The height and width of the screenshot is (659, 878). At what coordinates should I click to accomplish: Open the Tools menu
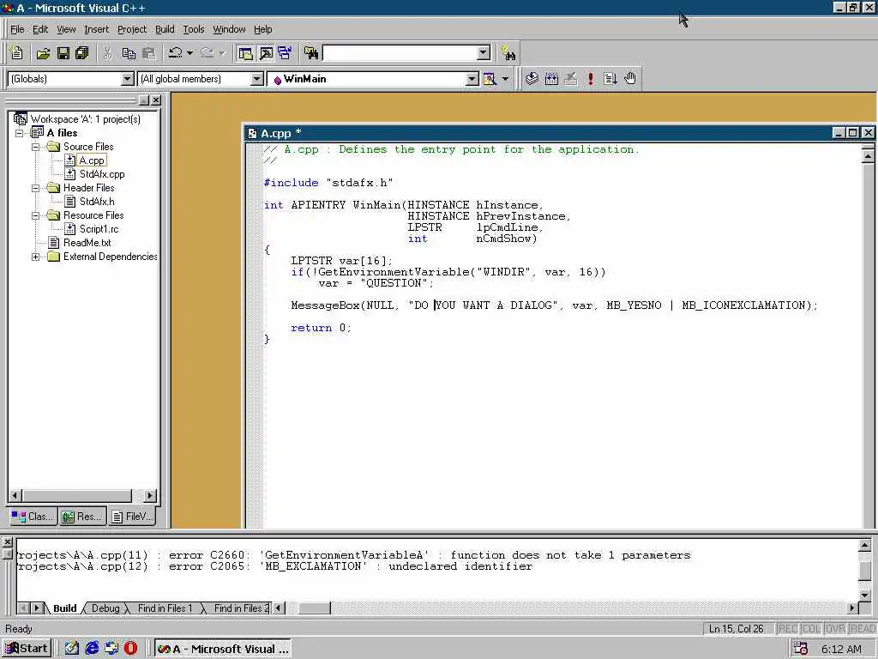coord(194,29)
